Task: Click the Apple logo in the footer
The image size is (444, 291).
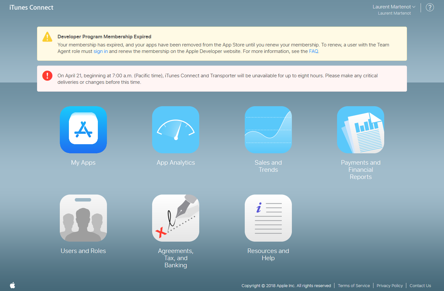Action: 12,285
